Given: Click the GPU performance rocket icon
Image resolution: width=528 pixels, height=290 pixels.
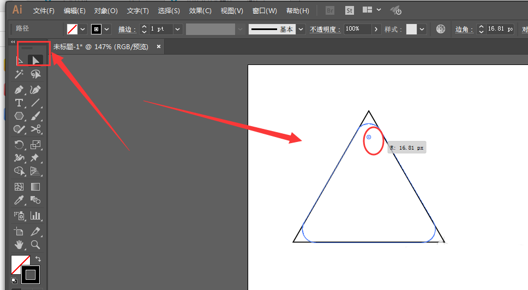Looking at the screenshot, I should tap(396, 10).
